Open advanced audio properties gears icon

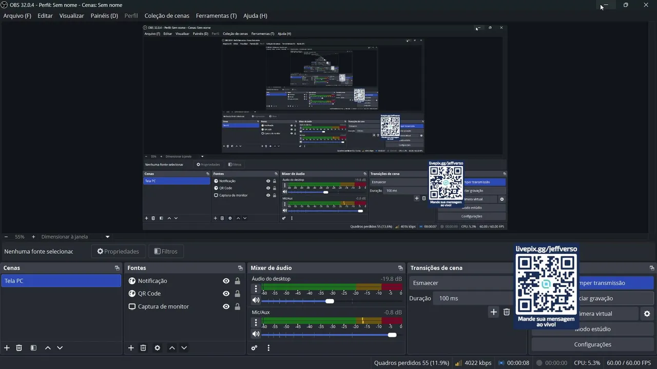point(254,348)
